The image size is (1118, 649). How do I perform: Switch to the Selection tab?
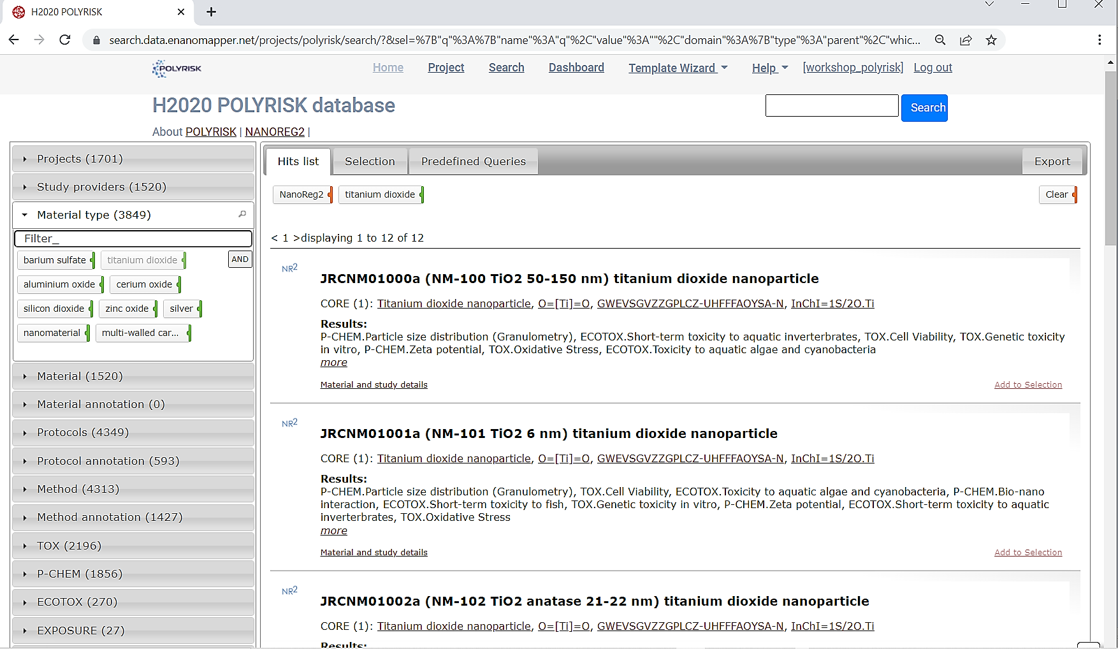coord(370,161)
